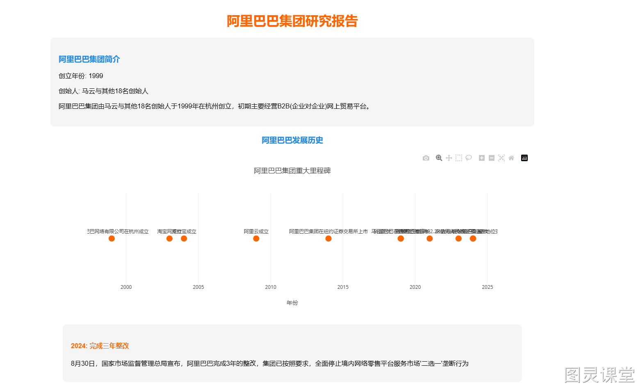
Task: Click the 2020 tick label on the x-axis
Action: click(x=415, y=287)
